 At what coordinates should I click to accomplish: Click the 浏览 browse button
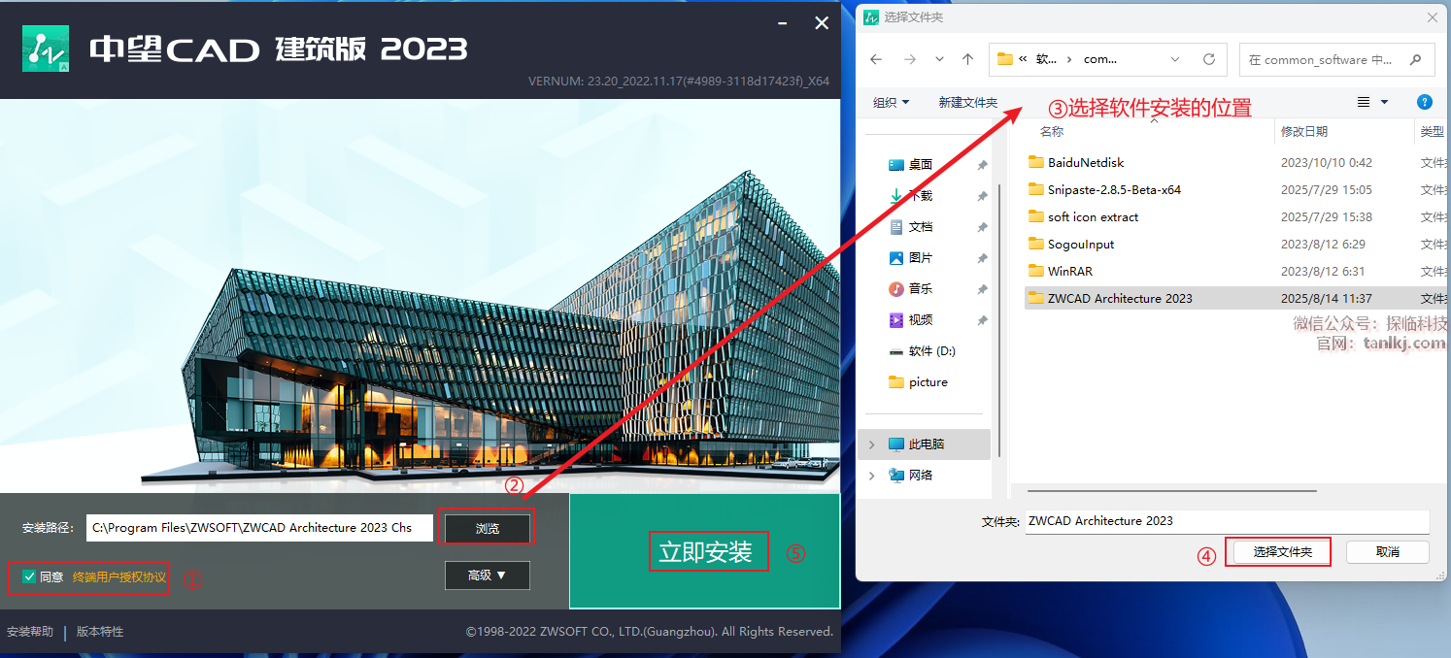pyautogui.click(x=487, y=528)
